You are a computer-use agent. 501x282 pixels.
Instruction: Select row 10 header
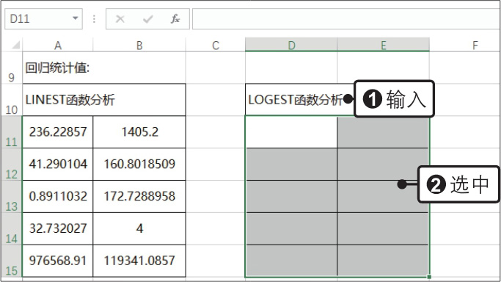click(x=11, y=100)
